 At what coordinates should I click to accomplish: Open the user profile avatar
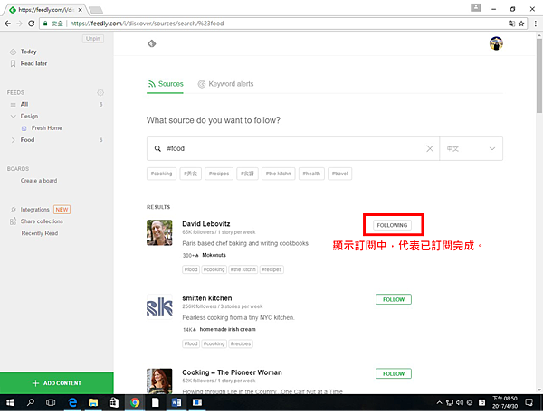496,43
